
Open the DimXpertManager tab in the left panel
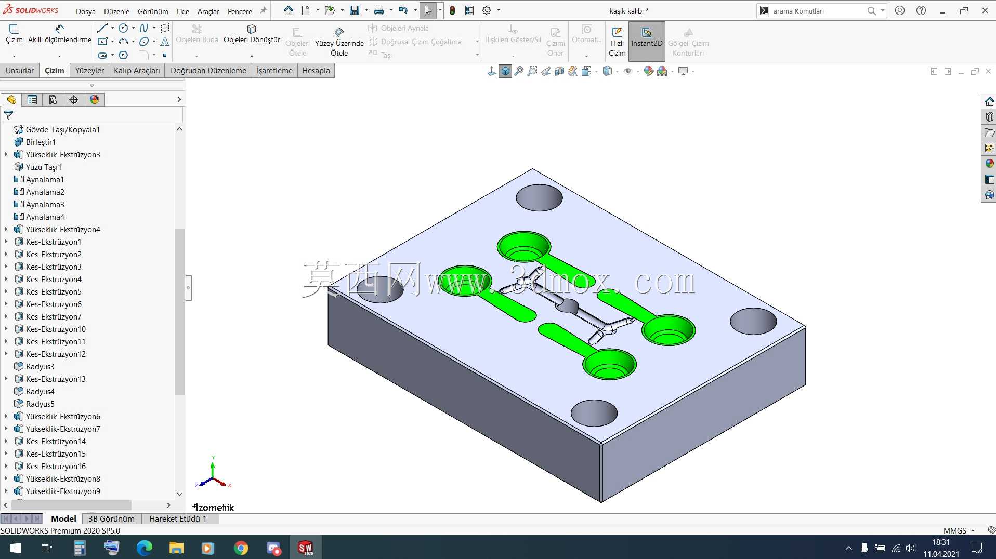pyautogui.click(x=74, y=100)
